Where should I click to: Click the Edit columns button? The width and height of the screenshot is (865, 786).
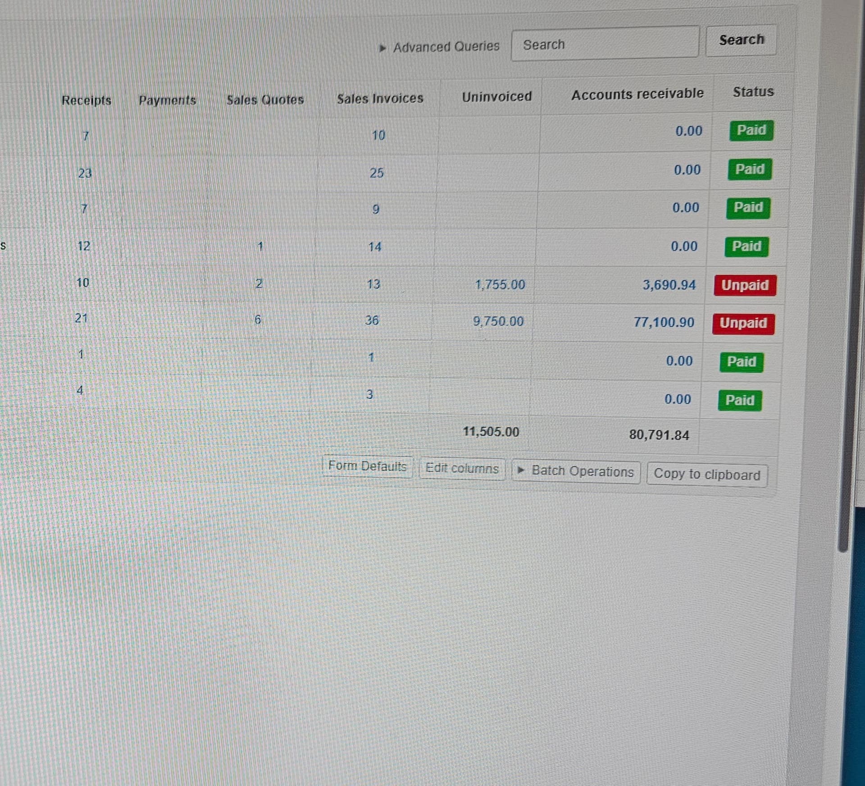[462, 468]
